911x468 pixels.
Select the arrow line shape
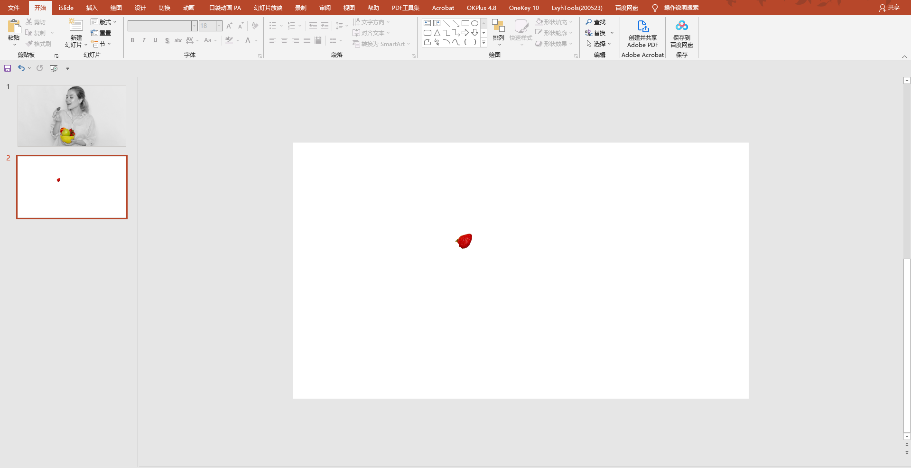pos(456,23)
